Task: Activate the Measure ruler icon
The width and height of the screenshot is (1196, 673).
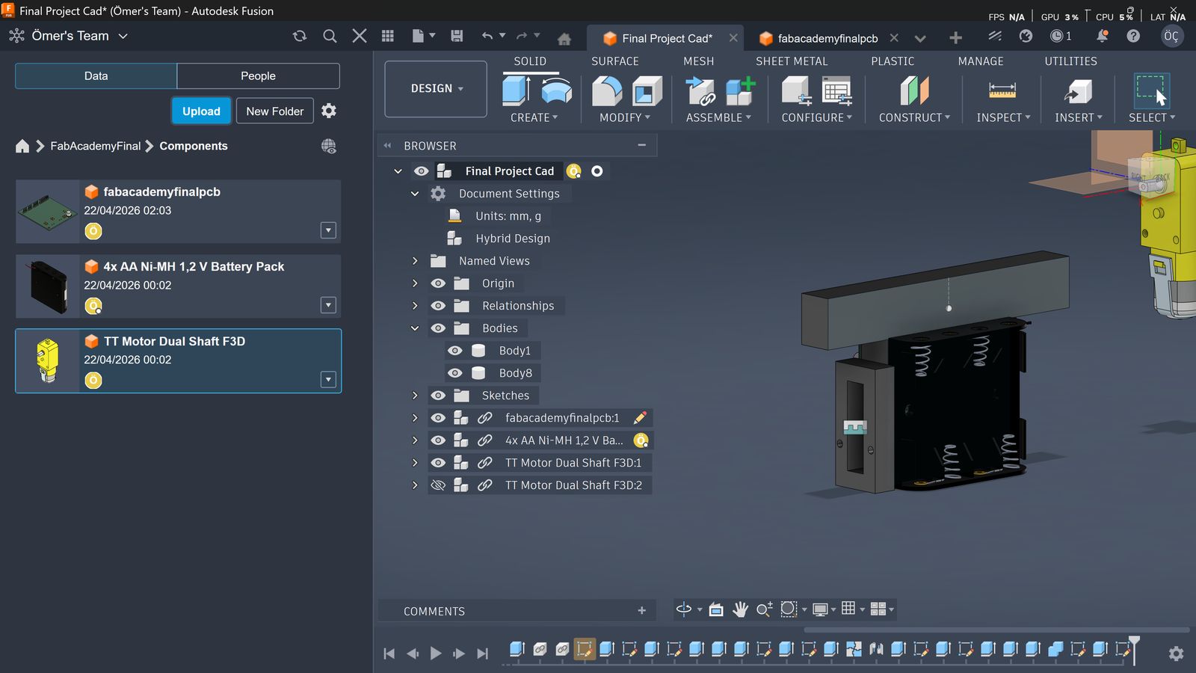Action: pyautogui.click(x=1002, y=91)
